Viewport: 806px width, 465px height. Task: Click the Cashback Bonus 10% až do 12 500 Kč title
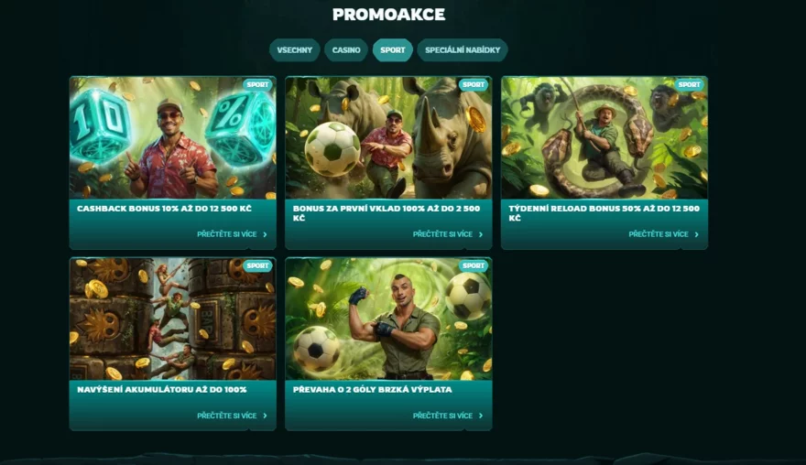[x=165, y=209]
